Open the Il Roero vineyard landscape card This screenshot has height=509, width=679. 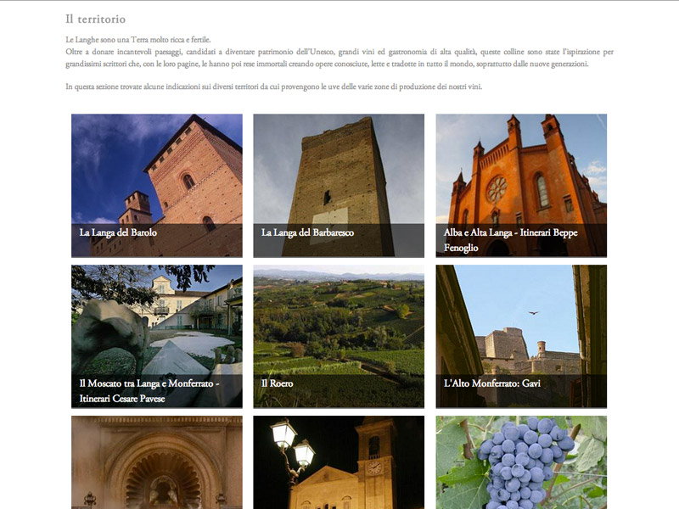(339, 336)
